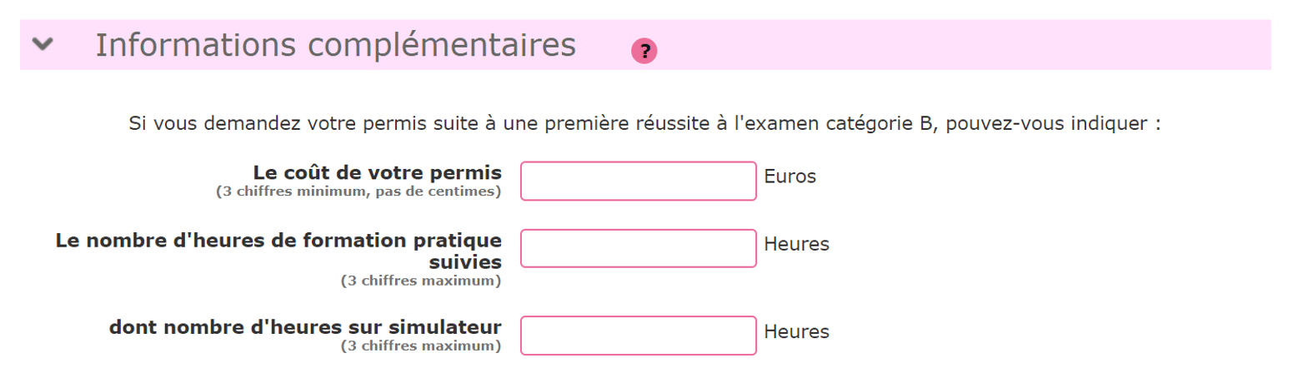1298x378 pixels.
Task: Click the '3 chiffres maximum' hint under simulateur label
Action: pos(421,346)
